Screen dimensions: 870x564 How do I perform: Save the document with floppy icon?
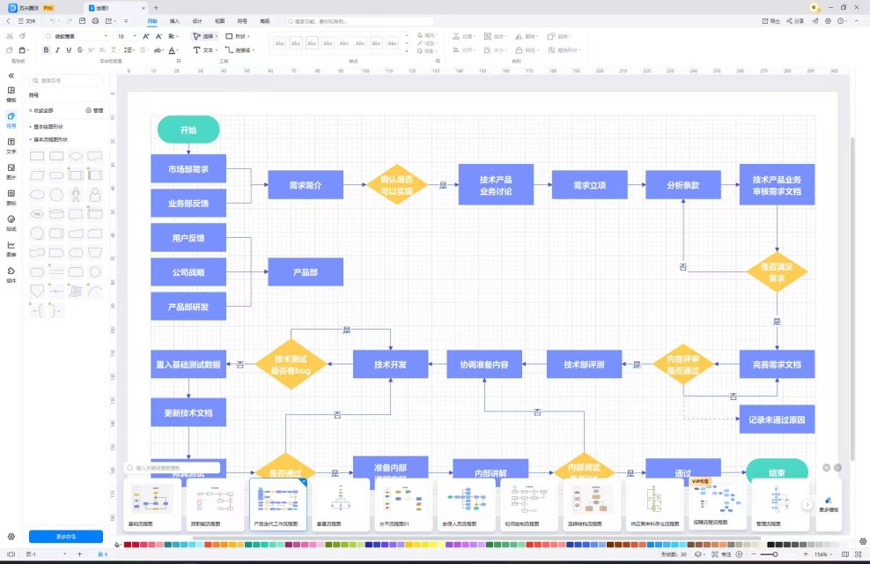click(x=82, y=21)
